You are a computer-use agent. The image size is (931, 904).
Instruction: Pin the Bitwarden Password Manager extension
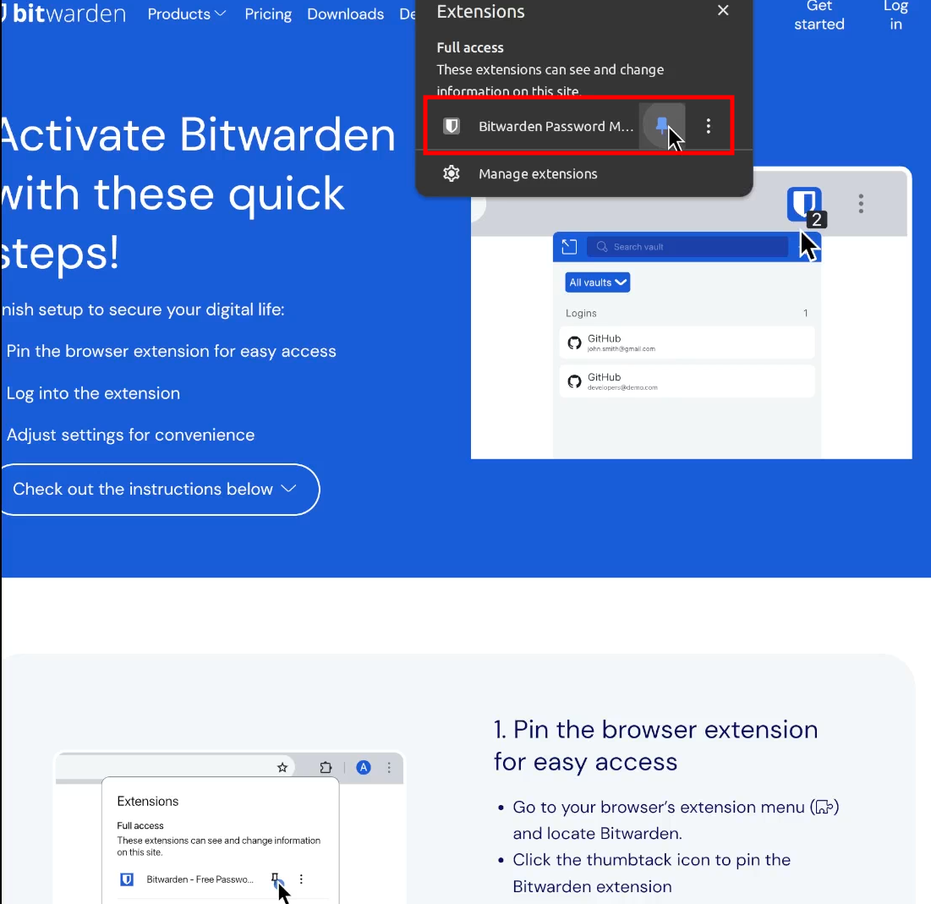click(661, 125)
